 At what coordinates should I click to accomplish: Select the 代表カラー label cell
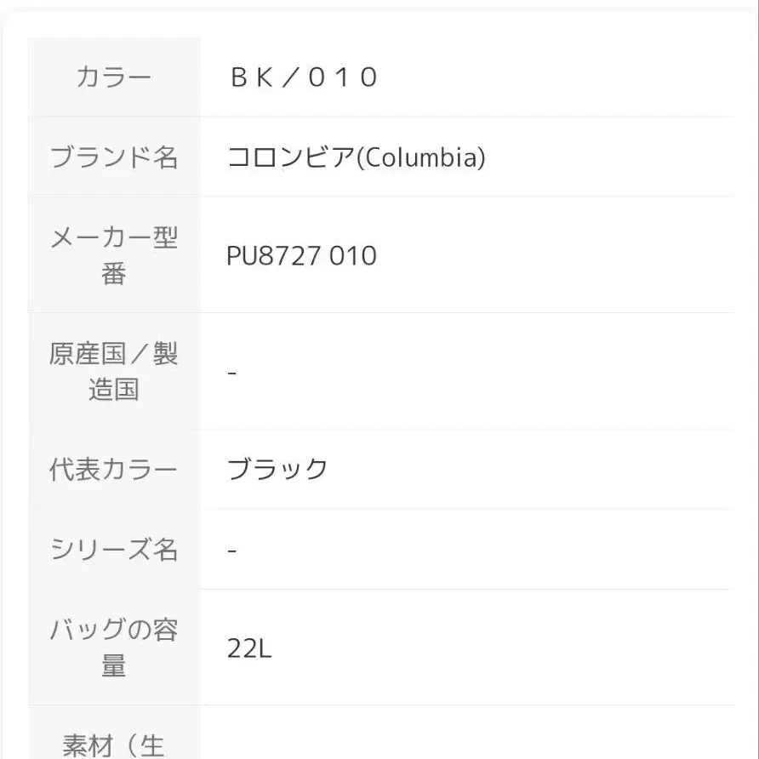(114, 469)
